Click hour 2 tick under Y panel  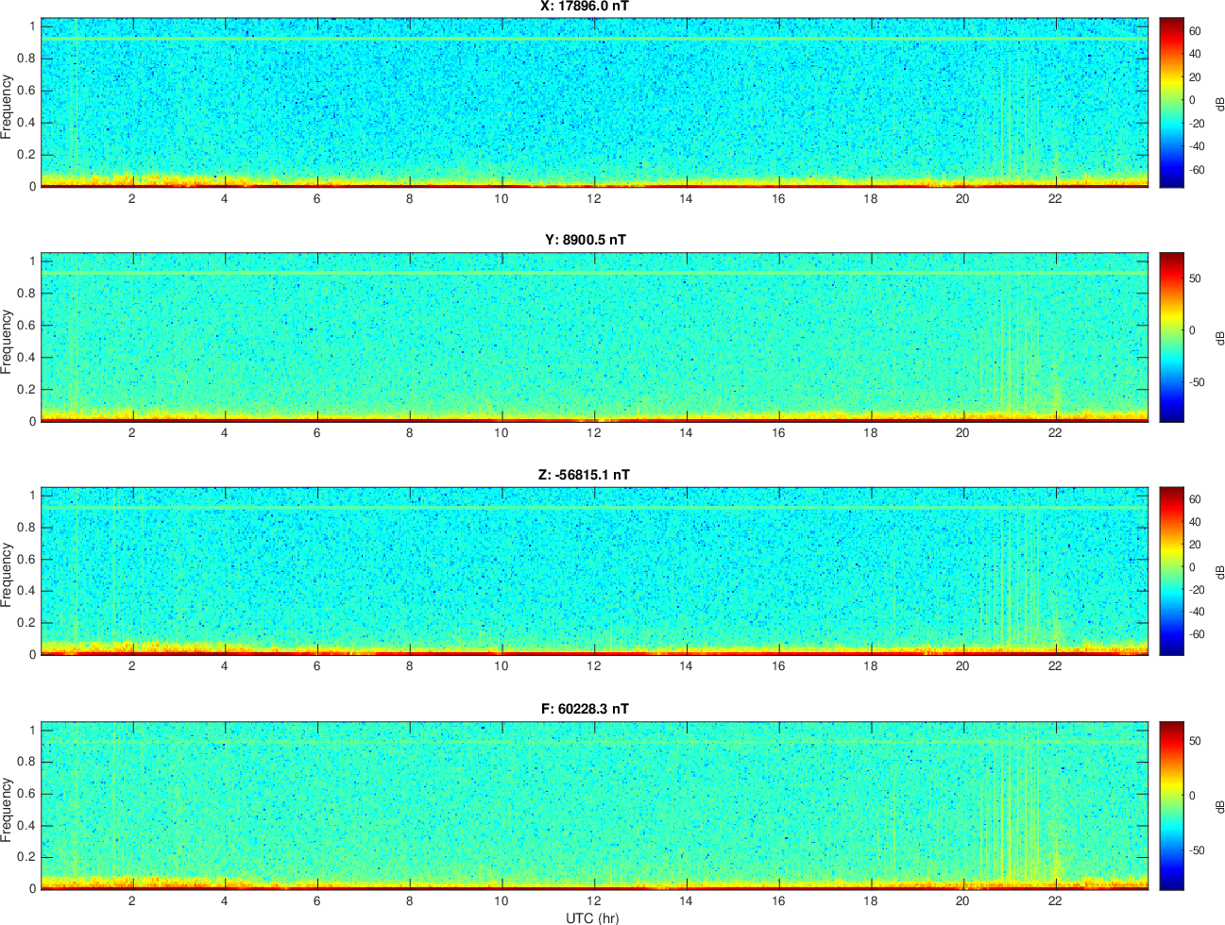[x=132, y=433]
